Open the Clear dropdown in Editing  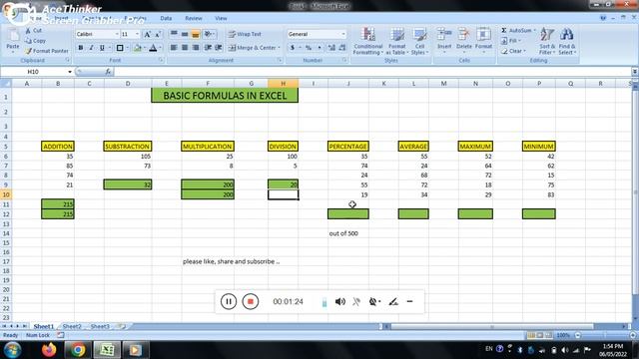click(513, 51)
